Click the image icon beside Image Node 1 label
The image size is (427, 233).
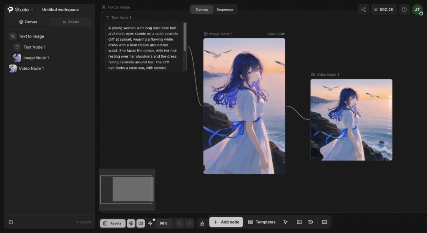pos(206,34)
